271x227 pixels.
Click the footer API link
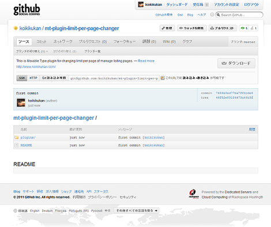[89, 191]
